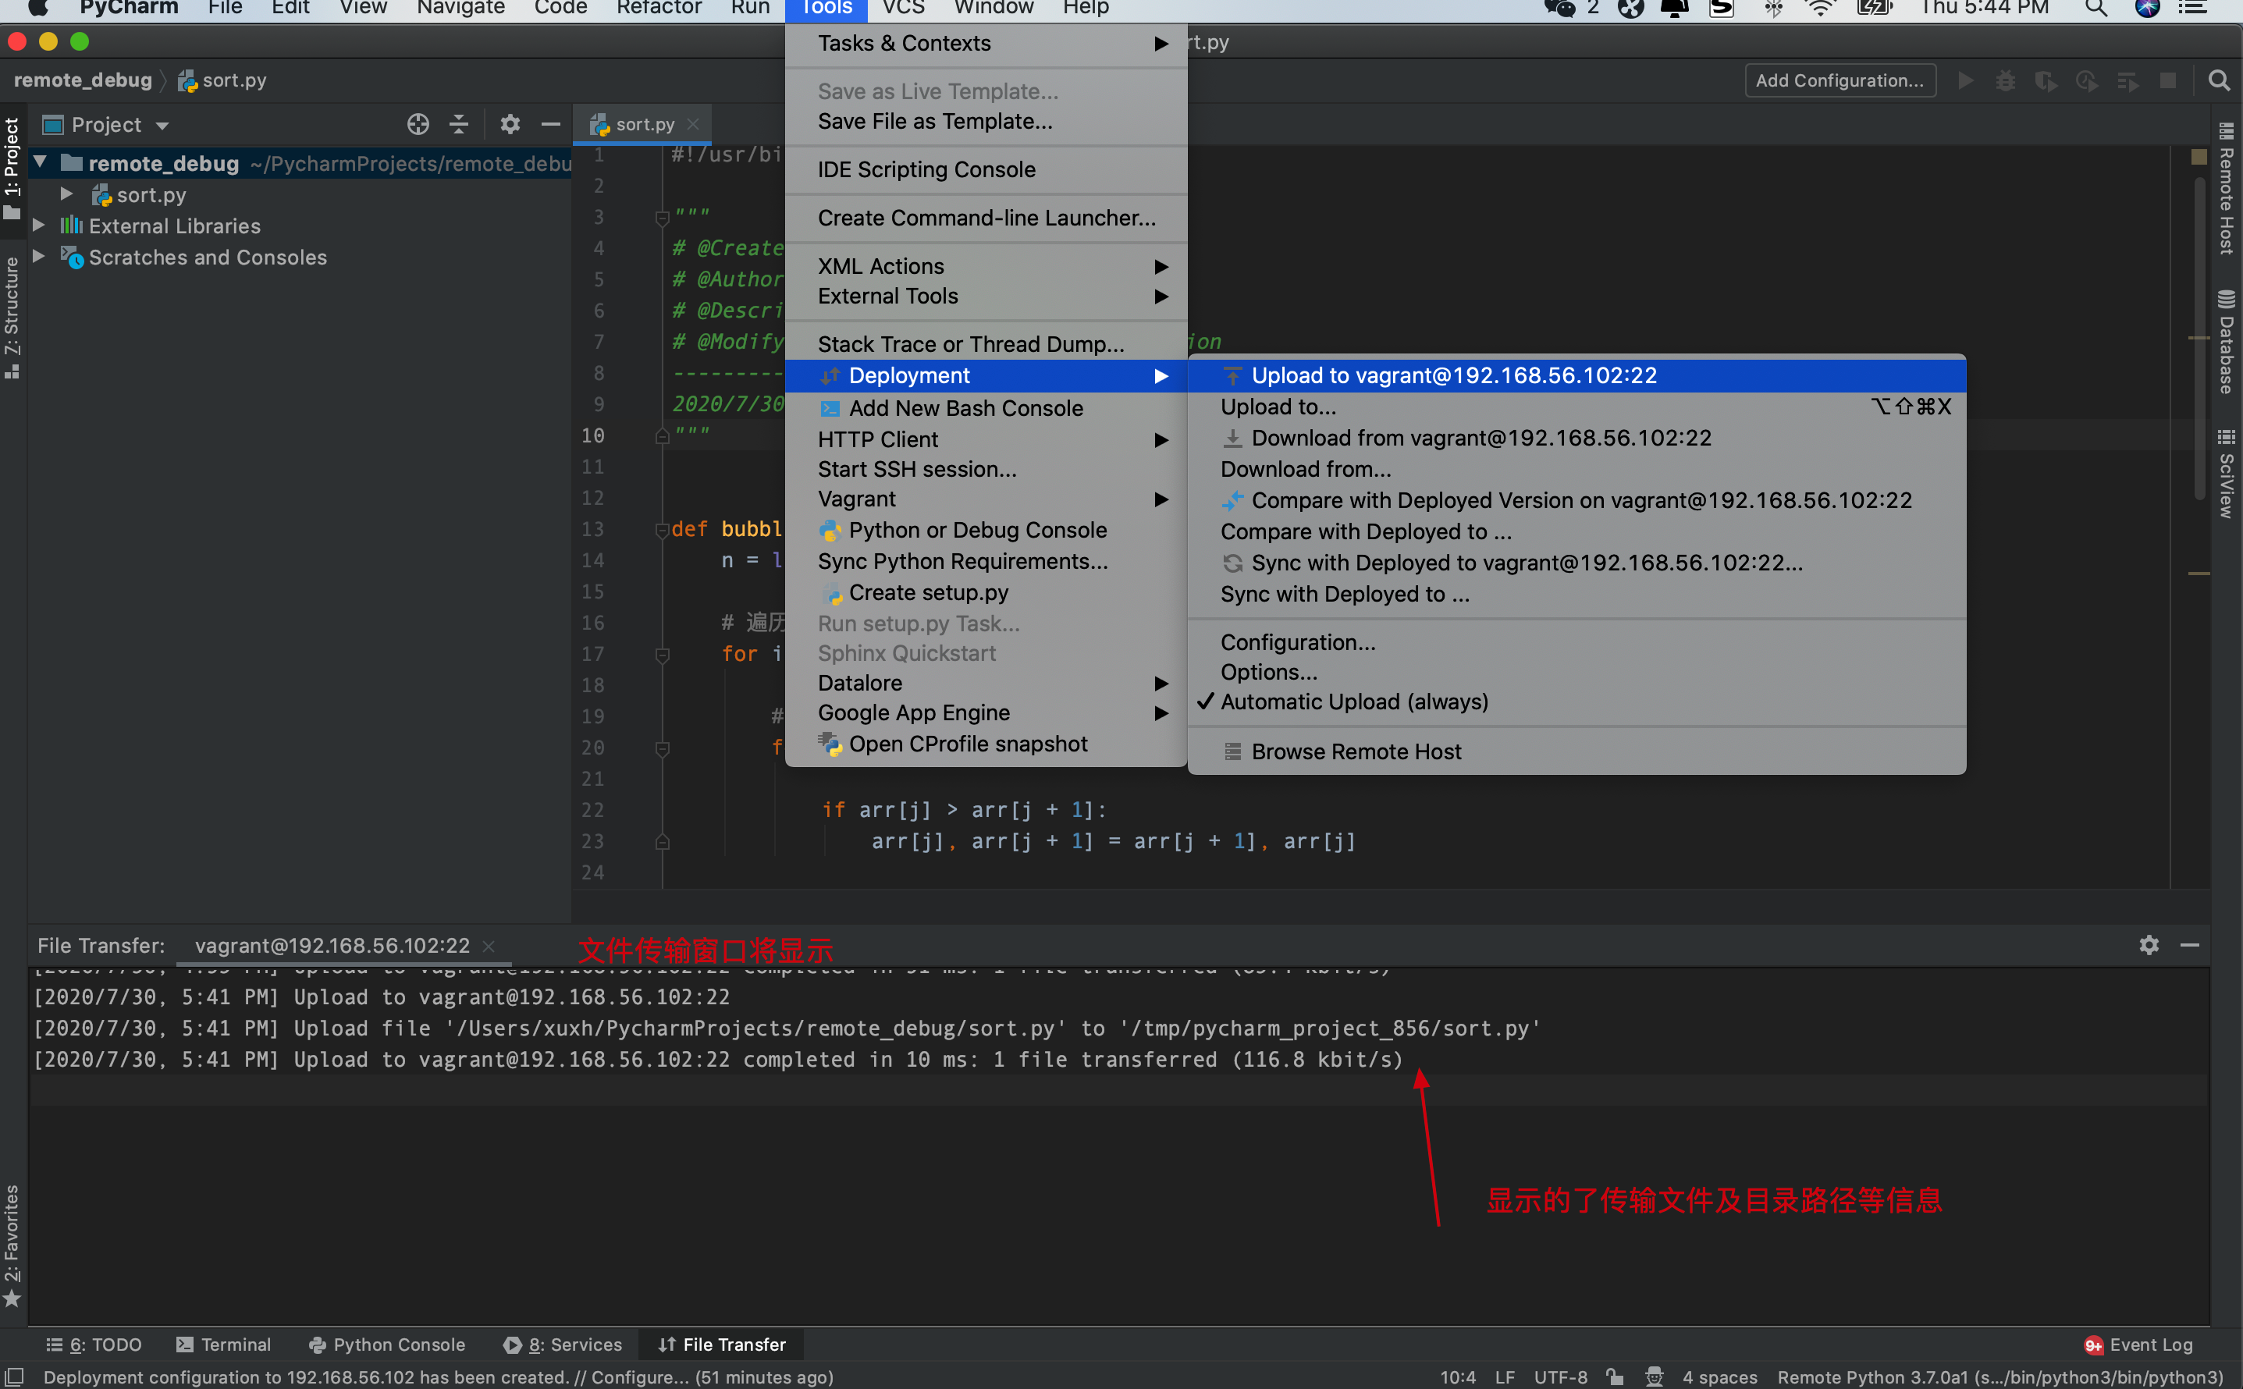
Task: Expand XML Actions submenu
Action: pos(986,266)
